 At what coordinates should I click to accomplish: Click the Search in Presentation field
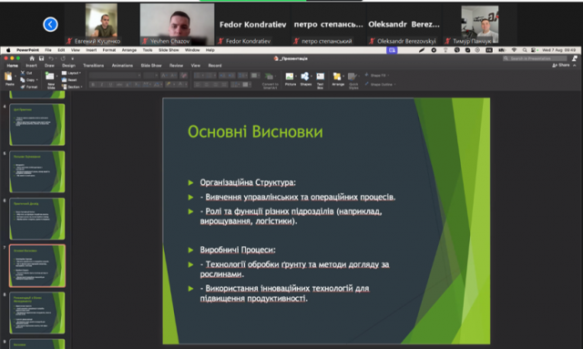pyautogui.click(x=535, y=58)
